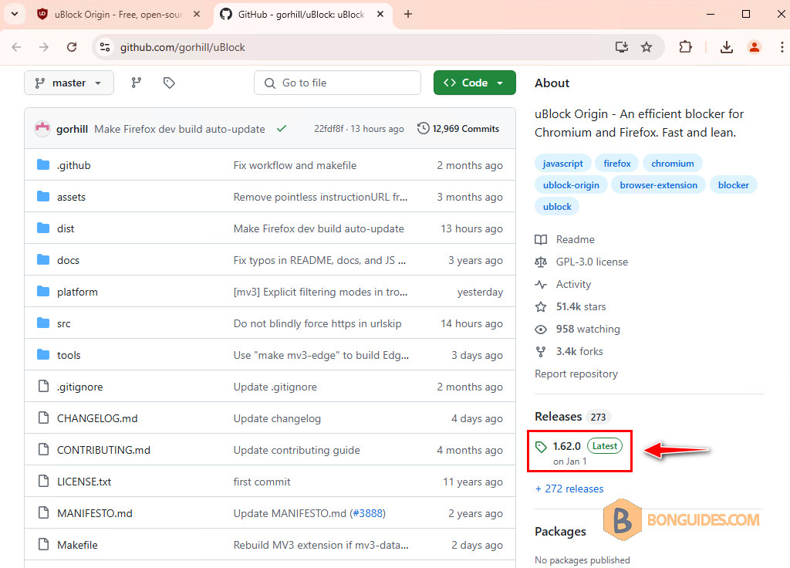The width and height of the screenshot is (790, 568).
Task: Open the CHANGELOG.md file
Action: (97, 418)
